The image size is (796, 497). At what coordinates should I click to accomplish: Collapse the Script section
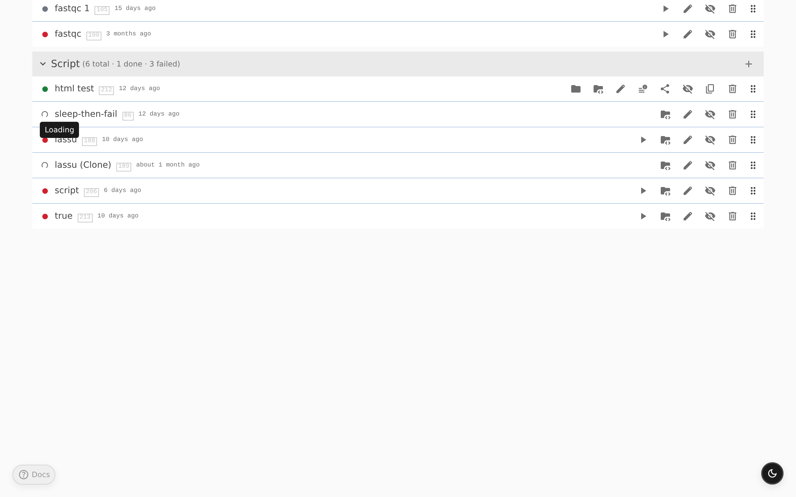pos(43,64)
